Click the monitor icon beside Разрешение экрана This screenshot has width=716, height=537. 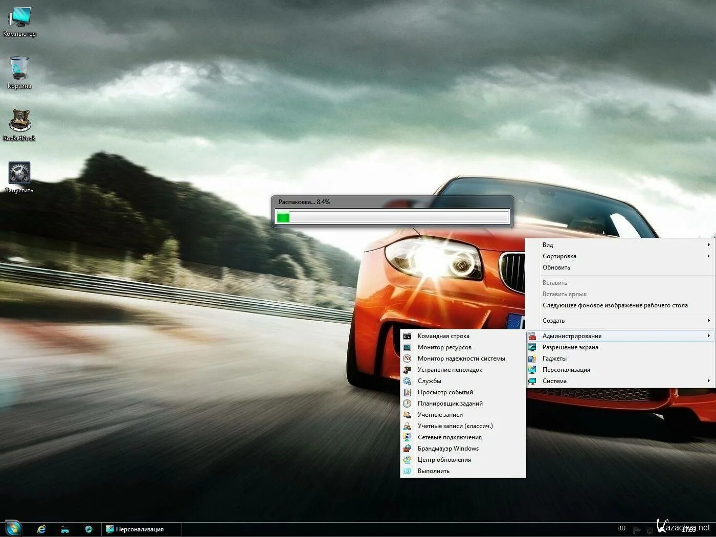tap(532, 347)
